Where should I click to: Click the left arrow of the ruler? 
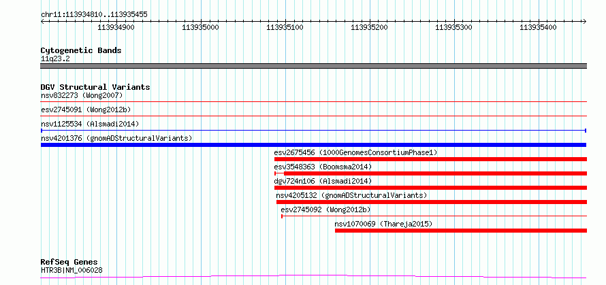[x=42, y=21]
